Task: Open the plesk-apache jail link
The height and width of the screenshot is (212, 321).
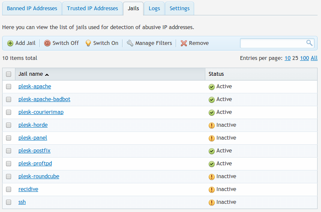Action: 35,87
